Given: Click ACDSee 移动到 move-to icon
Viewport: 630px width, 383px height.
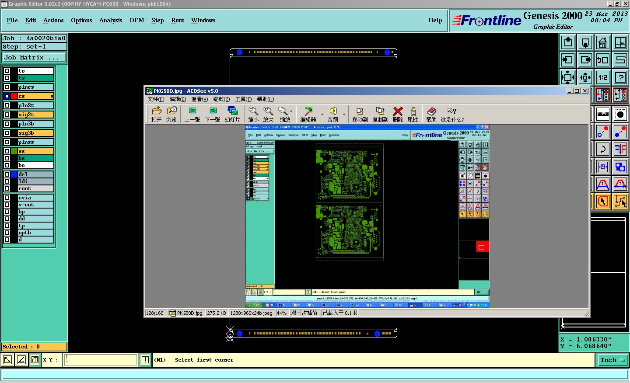Looking at the screenshot, I should pyautogui.click(x=360, y=114).
